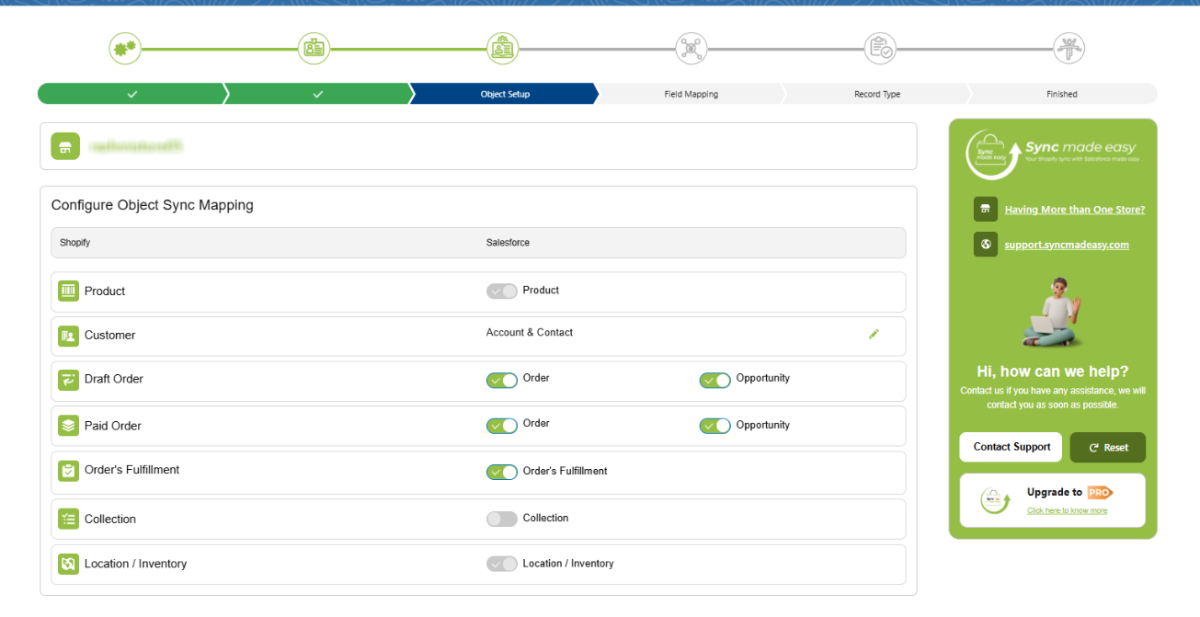This screenshot has width=1200, height=617.
Task: Click the Paid Order layers icon
Action: (68, 426)
